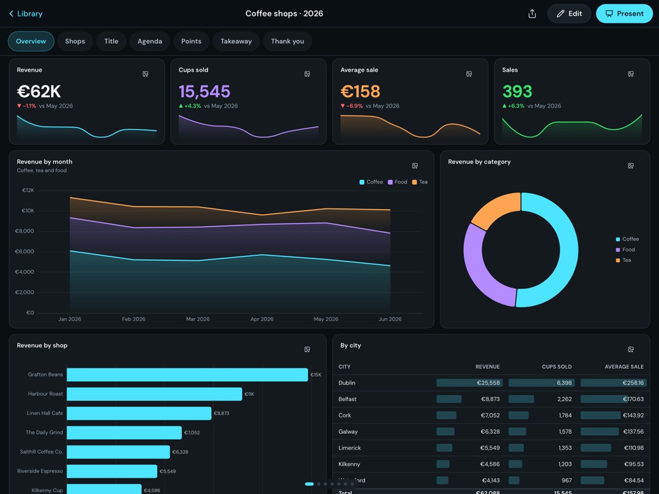Click the Harbour Roast bar
This screenshot has width=659, height=494.
[x=154, y=394]
